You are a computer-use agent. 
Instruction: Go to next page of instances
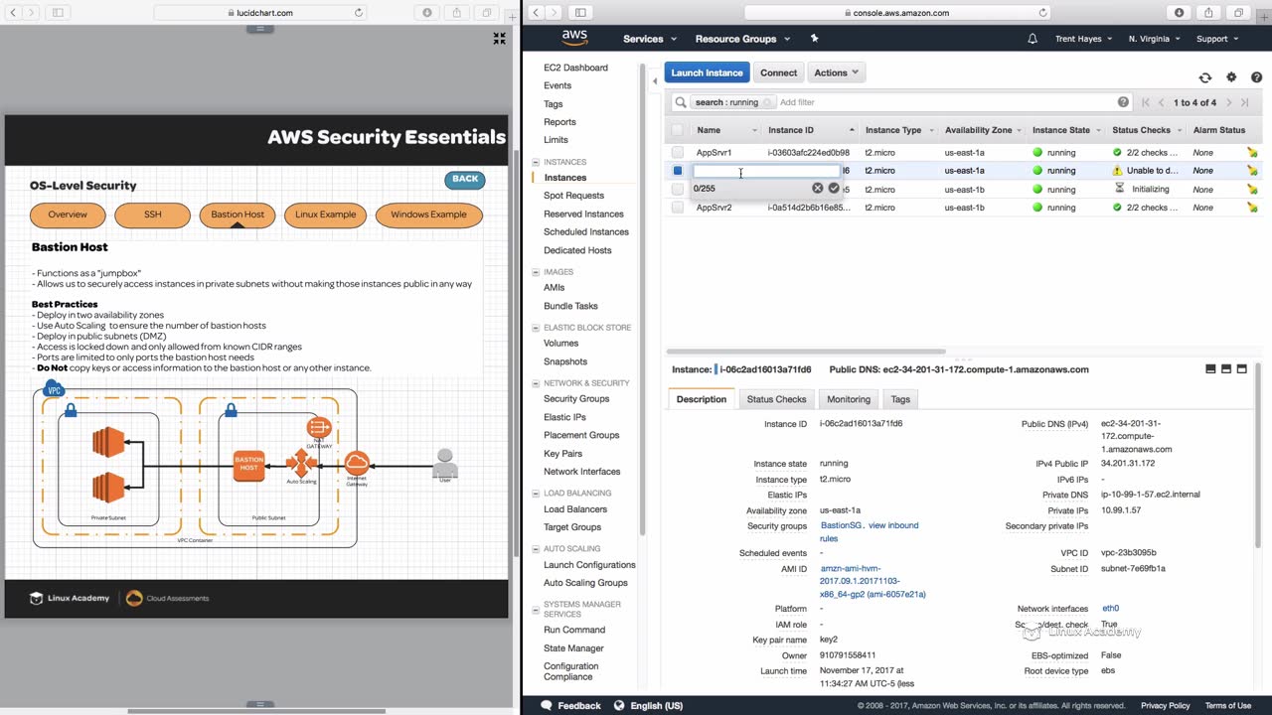click(x=1229, y=102)
